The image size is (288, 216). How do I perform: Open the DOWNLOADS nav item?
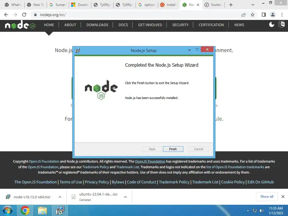coord(97,25)
